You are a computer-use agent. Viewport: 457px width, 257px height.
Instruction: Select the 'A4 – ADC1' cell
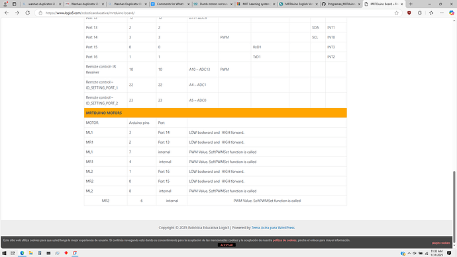(x=203, y=85)
